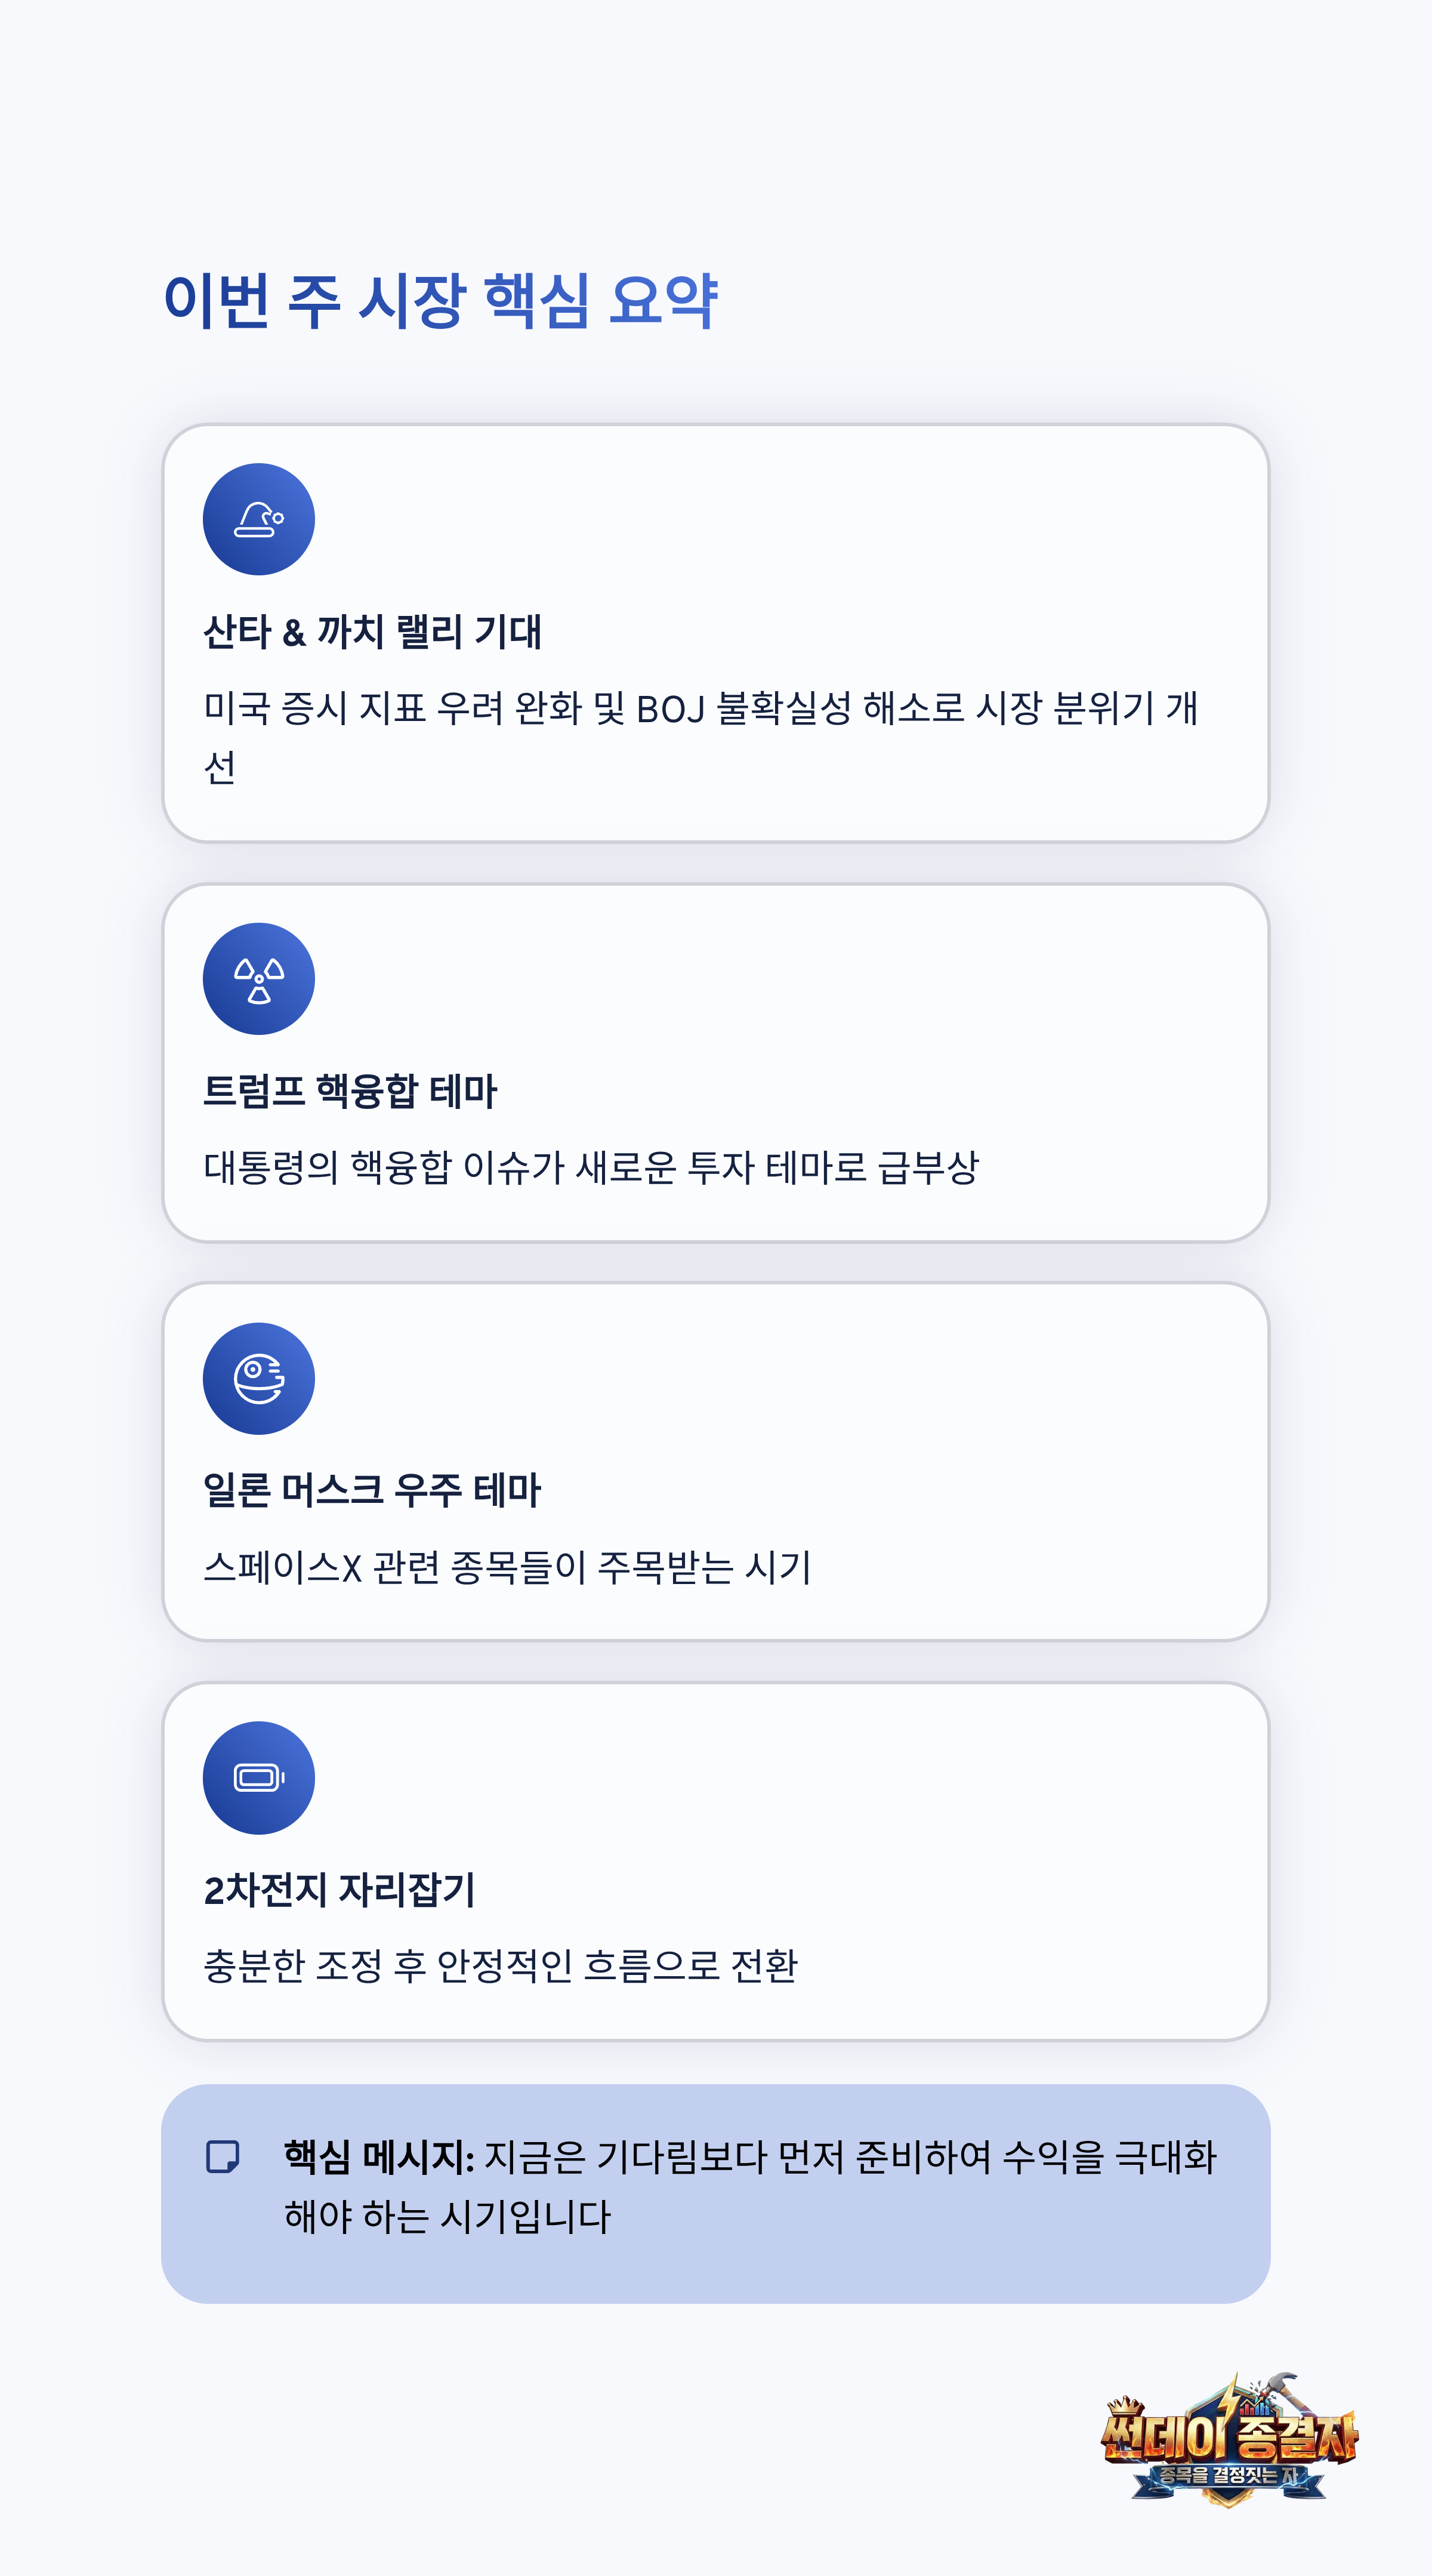Select the 이번 주 시장 핵심 요약 title

point(440,300)
